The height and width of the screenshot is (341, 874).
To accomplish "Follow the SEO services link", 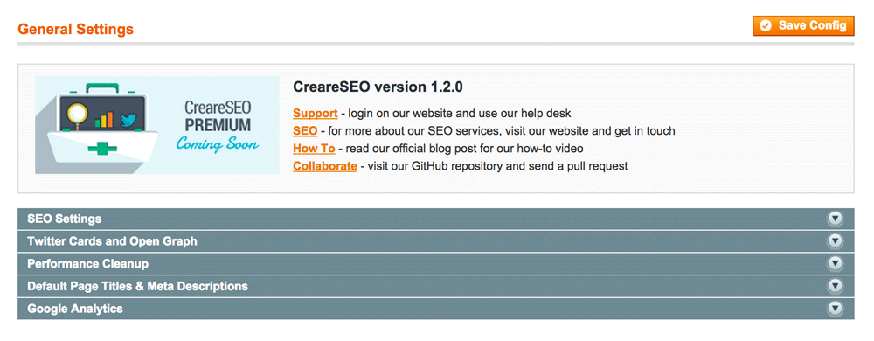I will [305, 131].
